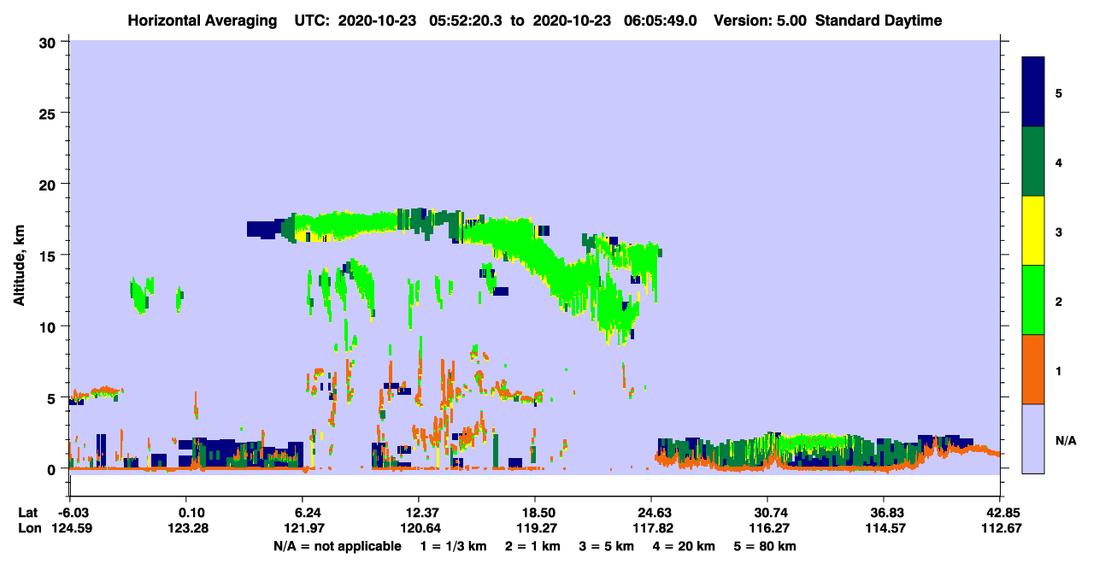The height and width of the screenshot is (570, 1111).
Task: Click the legend entry '3 = 5 km'
Action: click(x=607, y=546)
